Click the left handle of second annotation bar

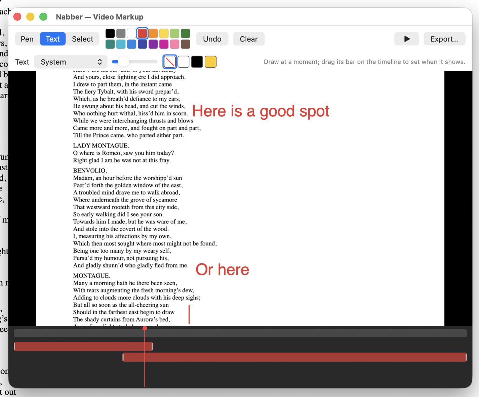pos(123,357)
